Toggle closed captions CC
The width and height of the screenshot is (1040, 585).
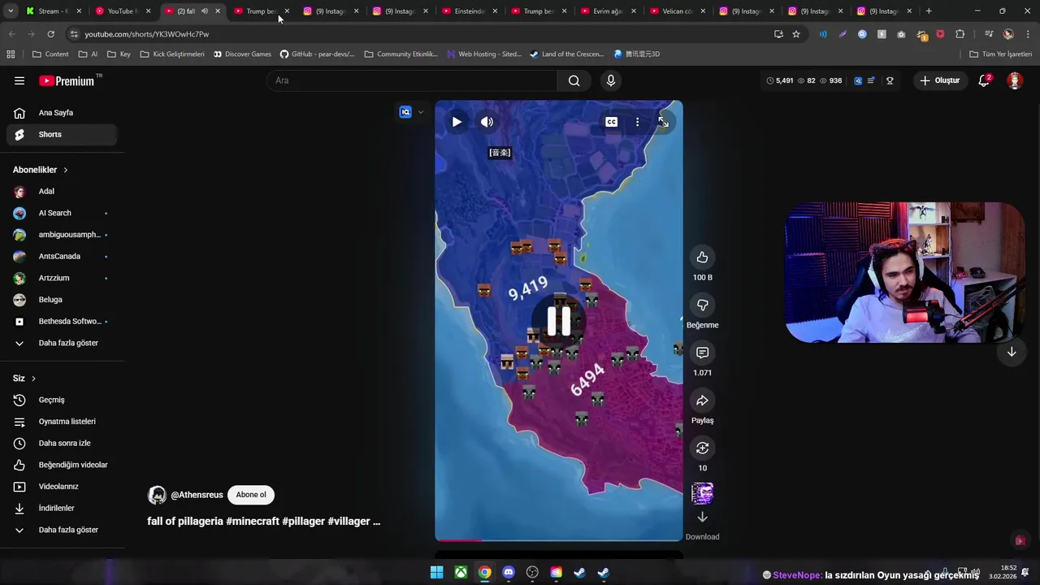611,122
